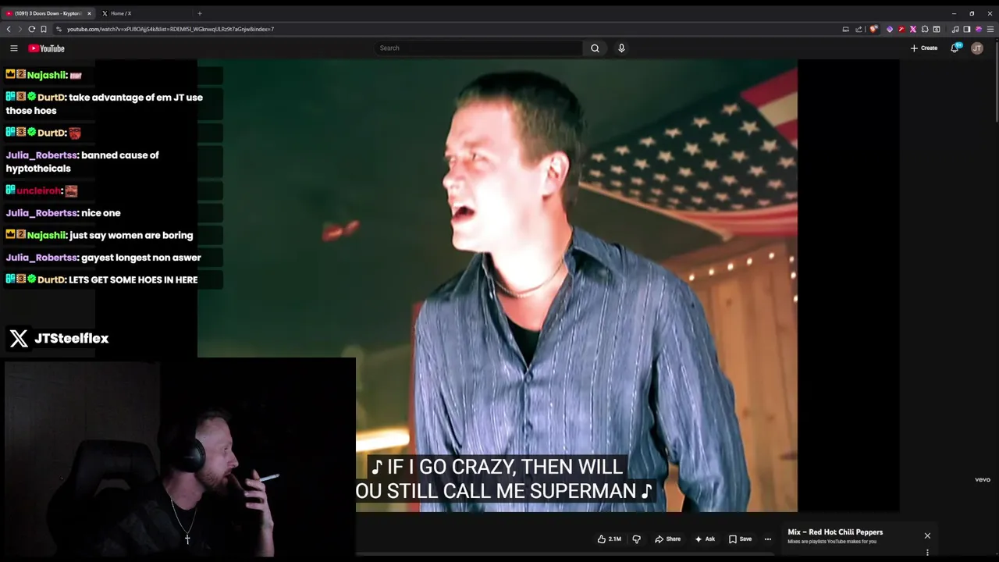Open the browser main menu button
The height and width of the screenshot is (562, 999).
(990, 29)
